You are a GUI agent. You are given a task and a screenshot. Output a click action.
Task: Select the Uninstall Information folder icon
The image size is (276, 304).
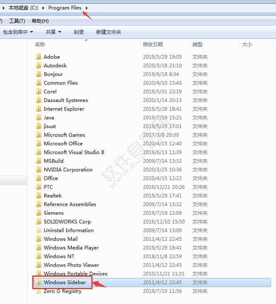(38, 230)
